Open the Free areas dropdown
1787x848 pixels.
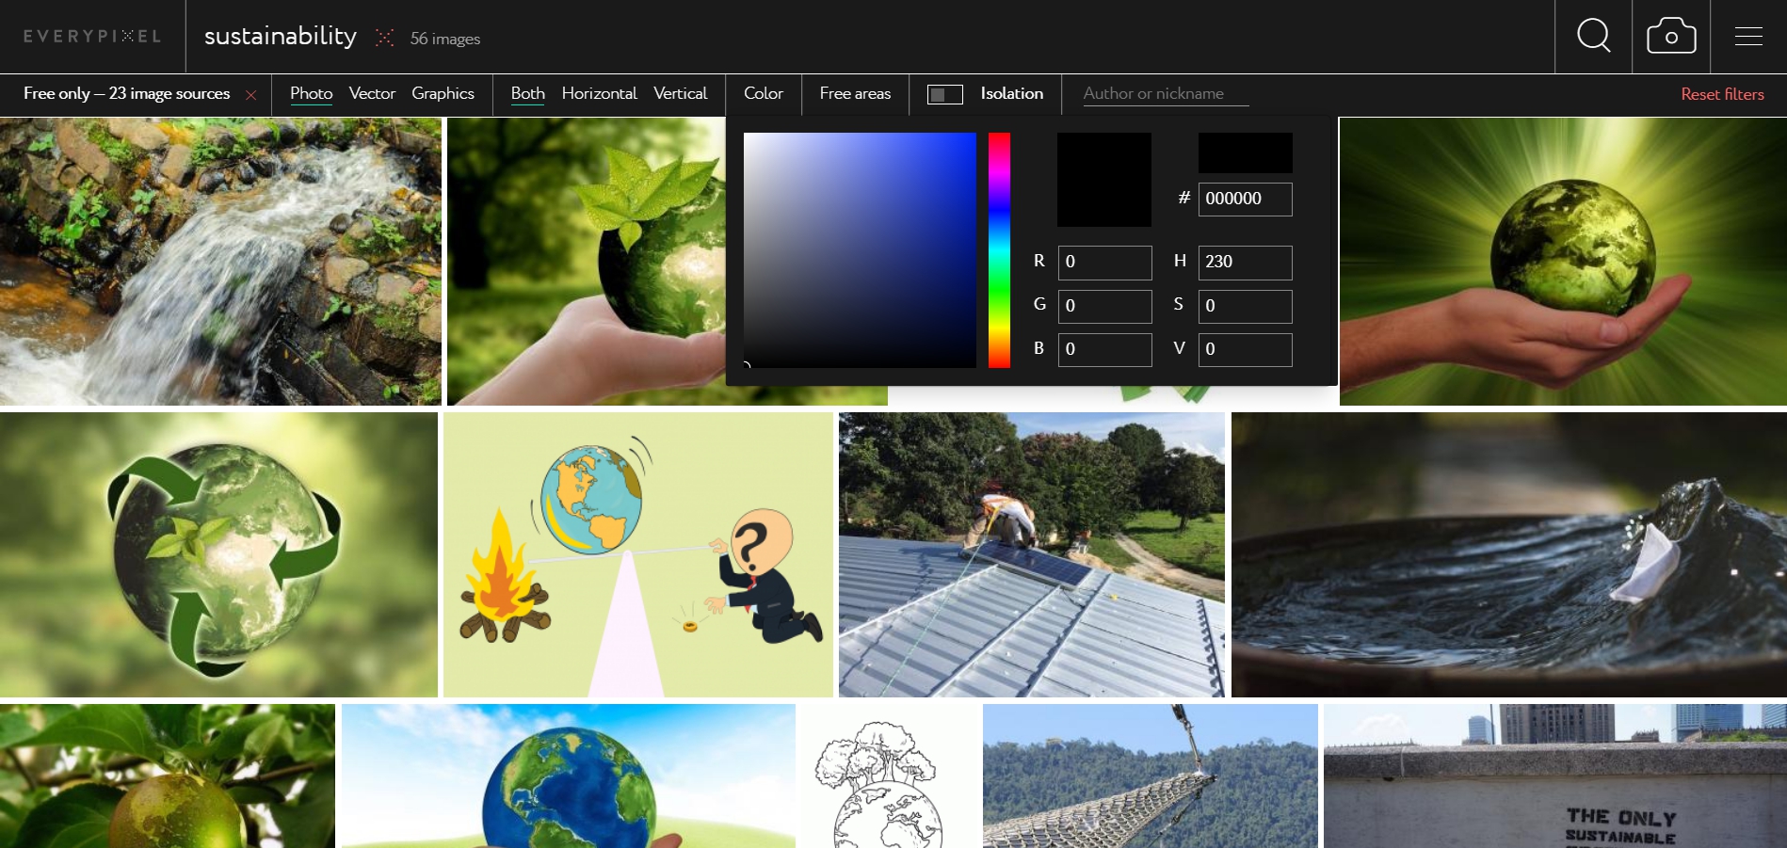pos(854,94)
